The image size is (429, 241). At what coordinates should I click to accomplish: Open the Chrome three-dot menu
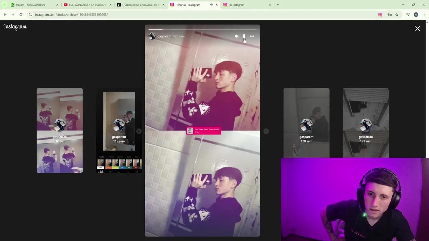click(424, 15)
